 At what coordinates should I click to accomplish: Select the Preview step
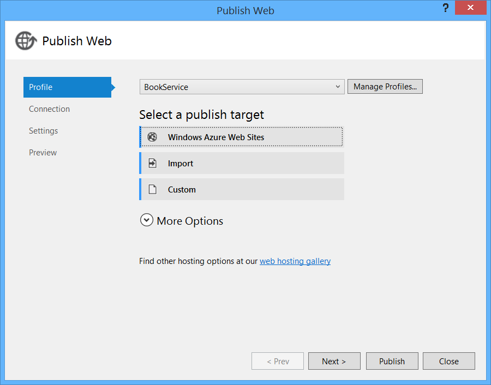point(43,153)
